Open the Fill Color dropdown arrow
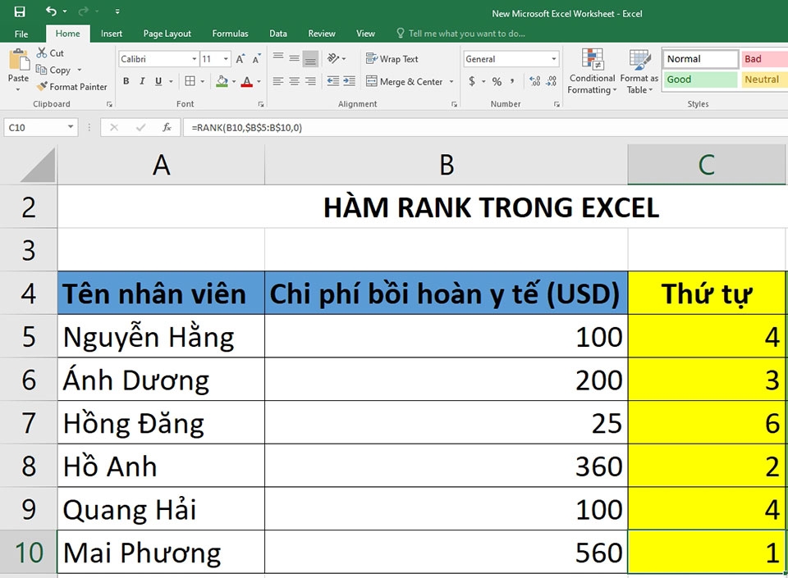The height and width of the screenshot is (578, 788). (234, 81)
